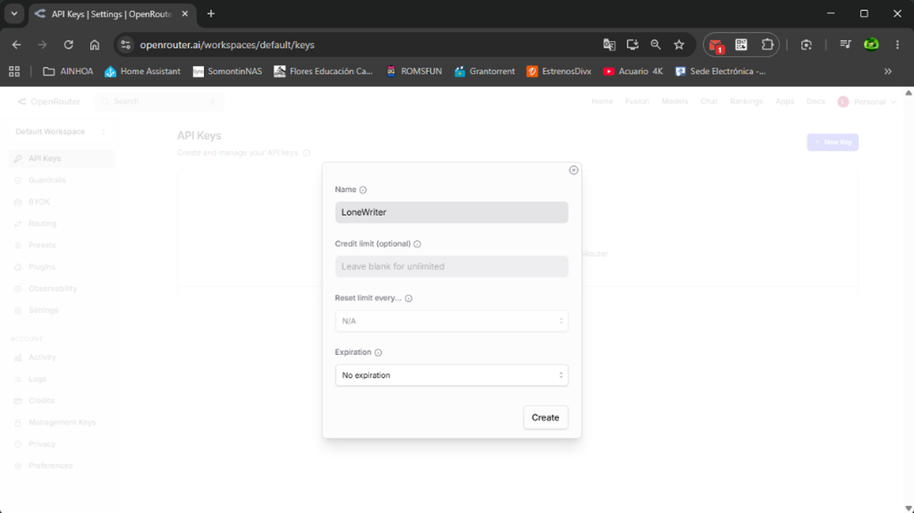Open Preferences in the sidebar

(x=61, y=465)
